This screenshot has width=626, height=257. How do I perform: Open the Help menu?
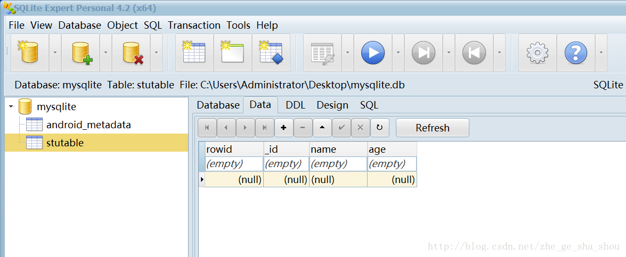pyautogui.click(x=267, y=25)
